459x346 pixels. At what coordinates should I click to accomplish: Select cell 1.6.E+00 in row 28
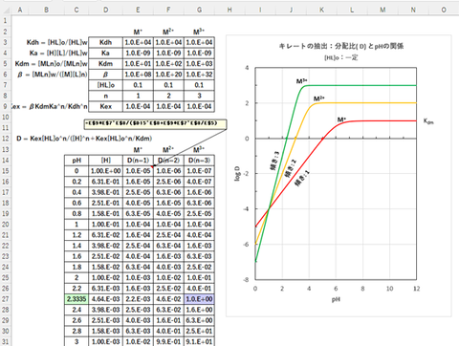(x=199, y=310)
